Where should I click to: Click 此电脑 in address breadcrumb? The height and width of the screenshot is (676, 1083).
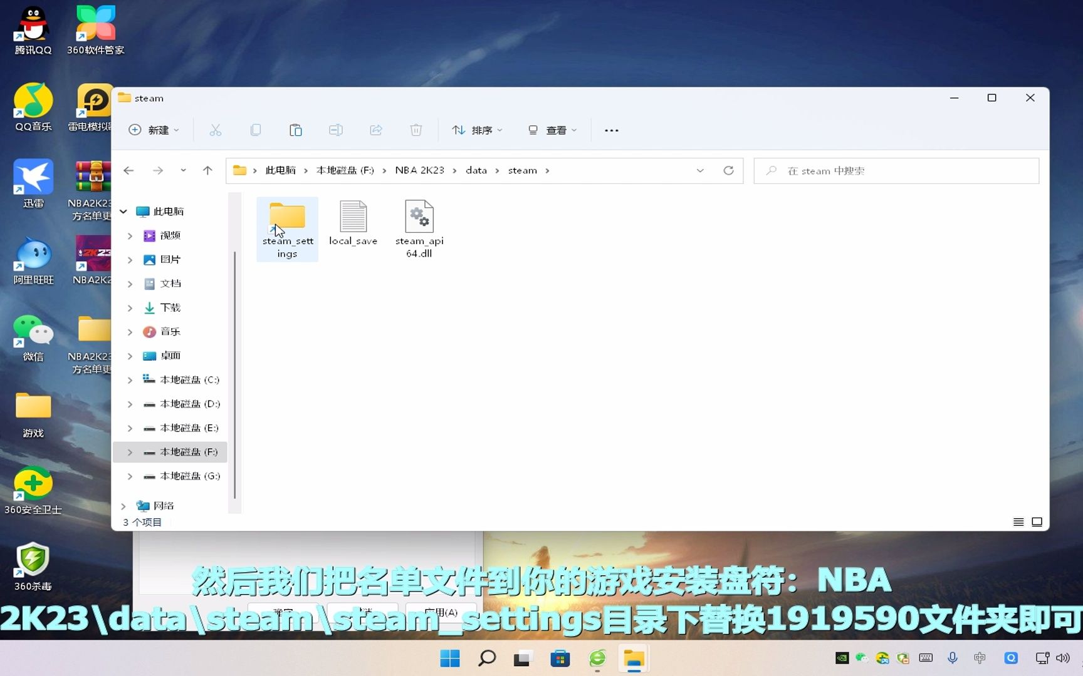click(x=280, y=170)
